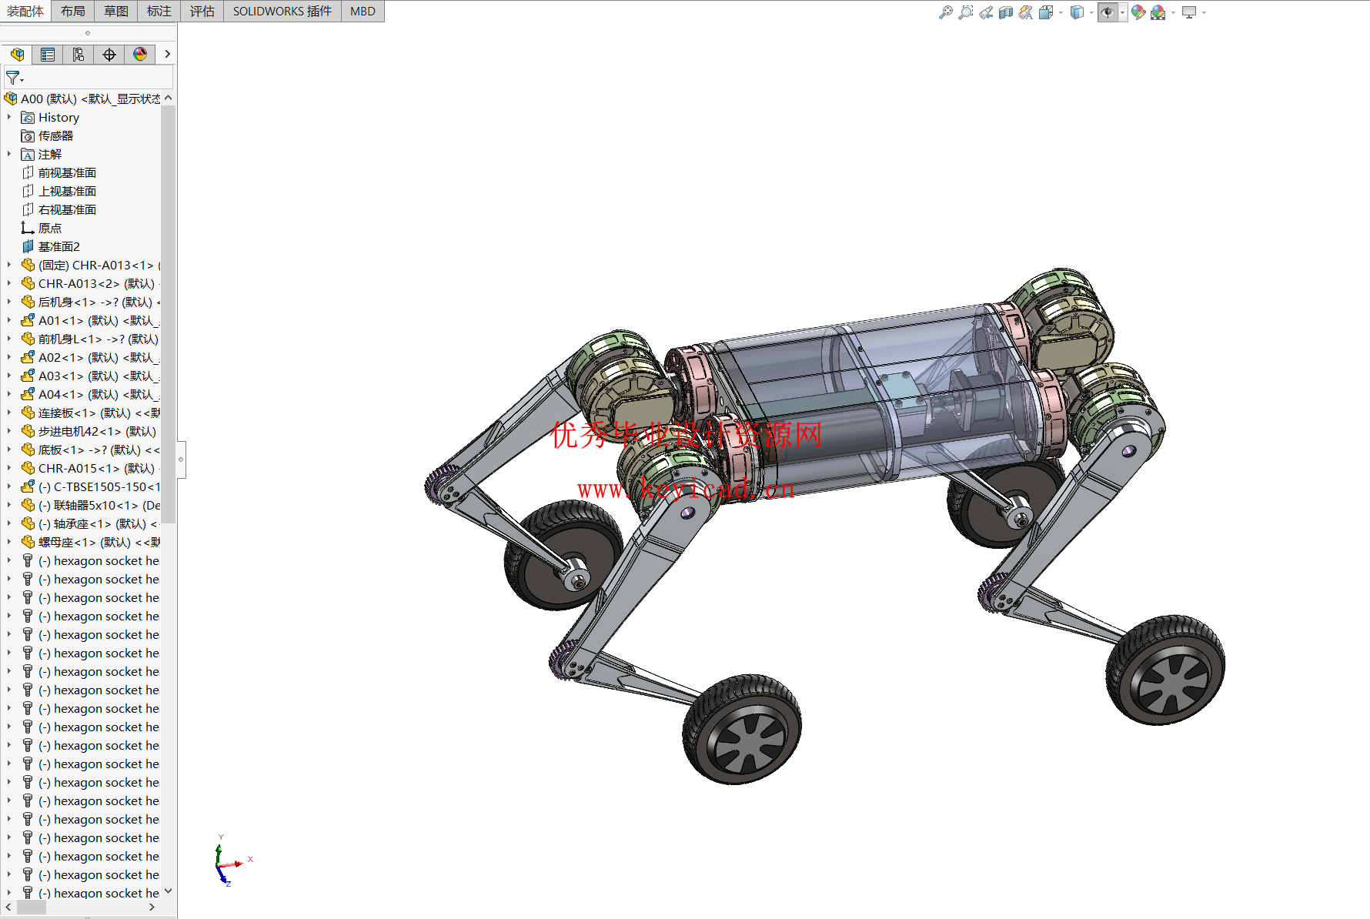Click the View Settings monitor icon
The width and height of the screenshot is (1370, 919).
[1189, 12]
